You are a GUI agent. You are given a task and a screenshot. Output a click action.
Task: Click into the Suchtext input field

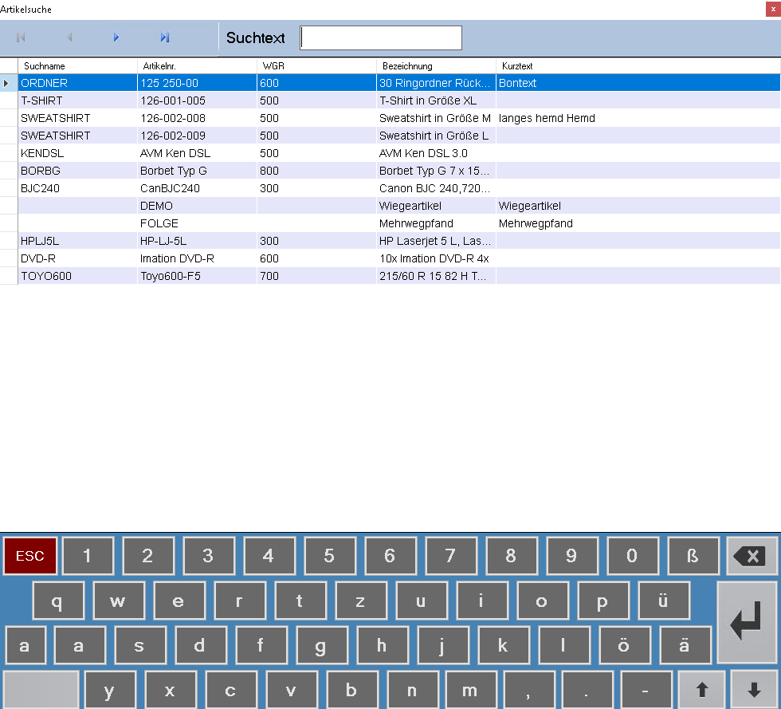pos(381,38)
